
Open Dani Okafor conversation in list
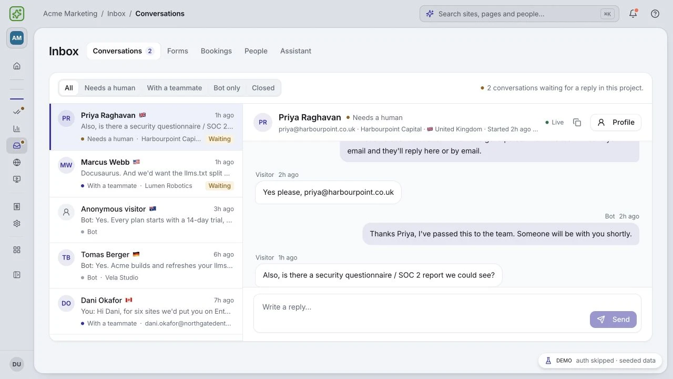pos(146,312)
